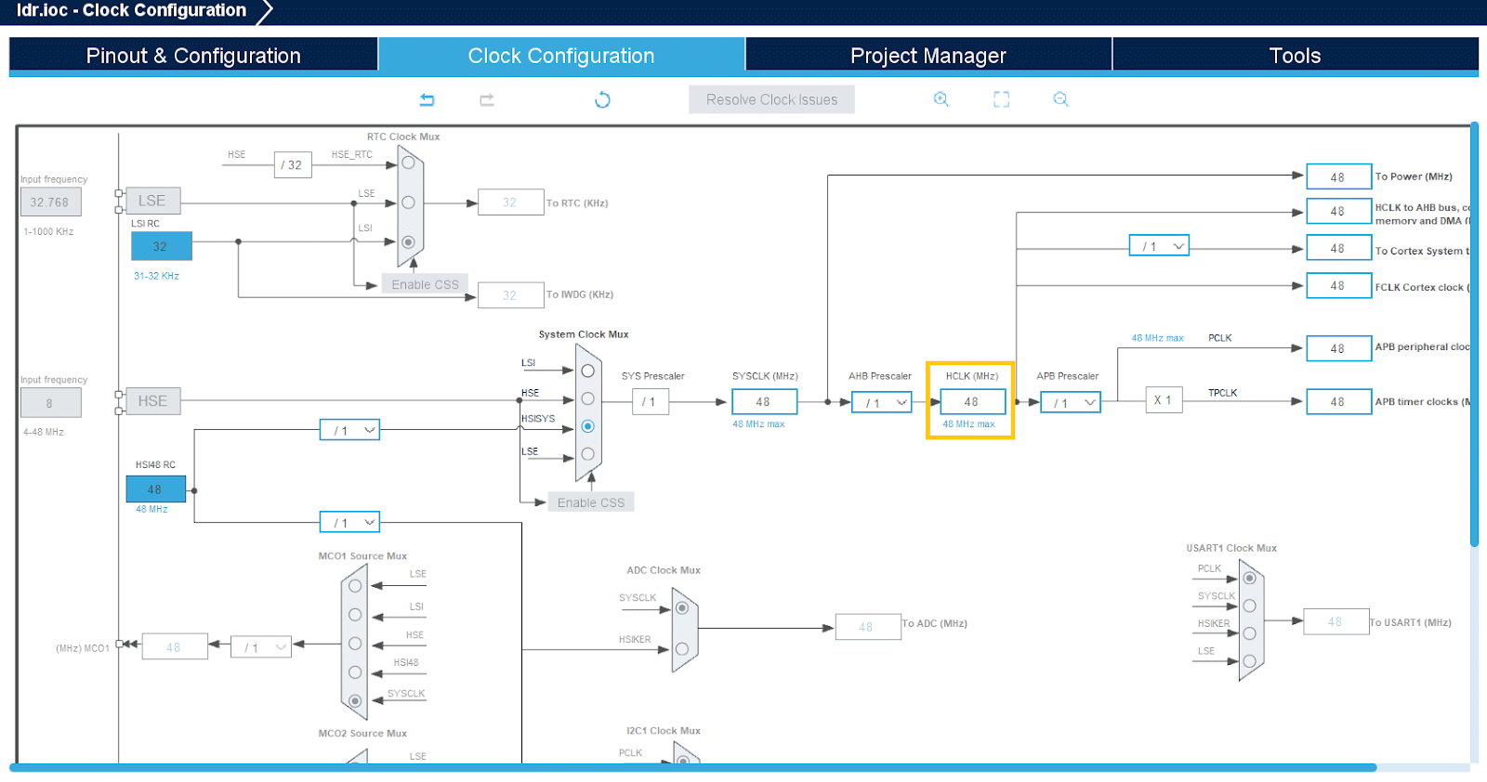The image size is (1487, 782).
Task: Click the redo arrow icon
Action: pos(486,100)
